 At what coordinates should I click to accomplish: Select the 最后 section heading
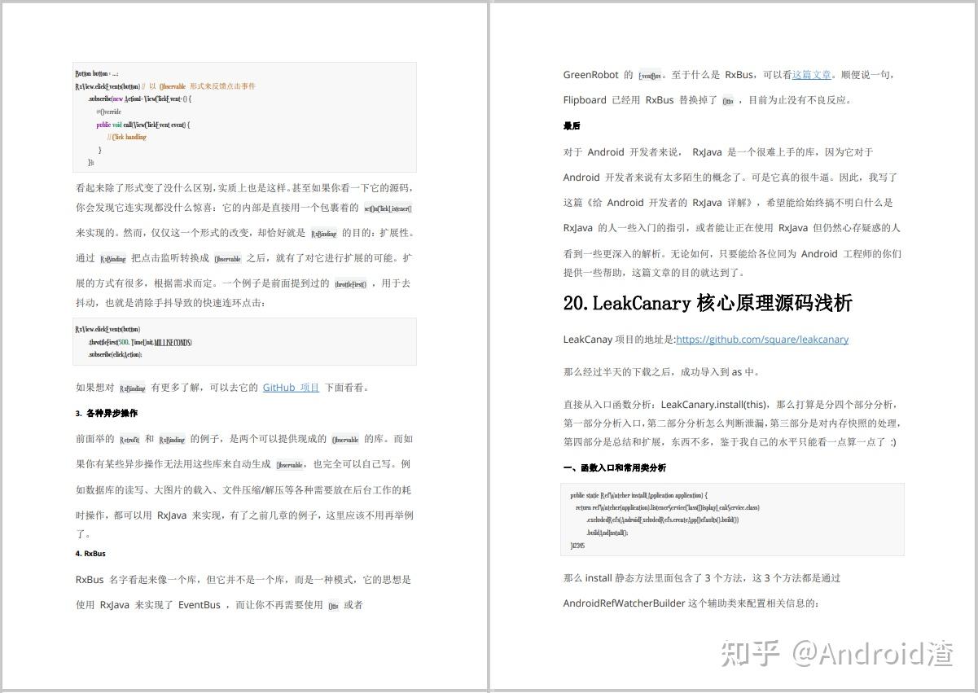coord(572,125)
